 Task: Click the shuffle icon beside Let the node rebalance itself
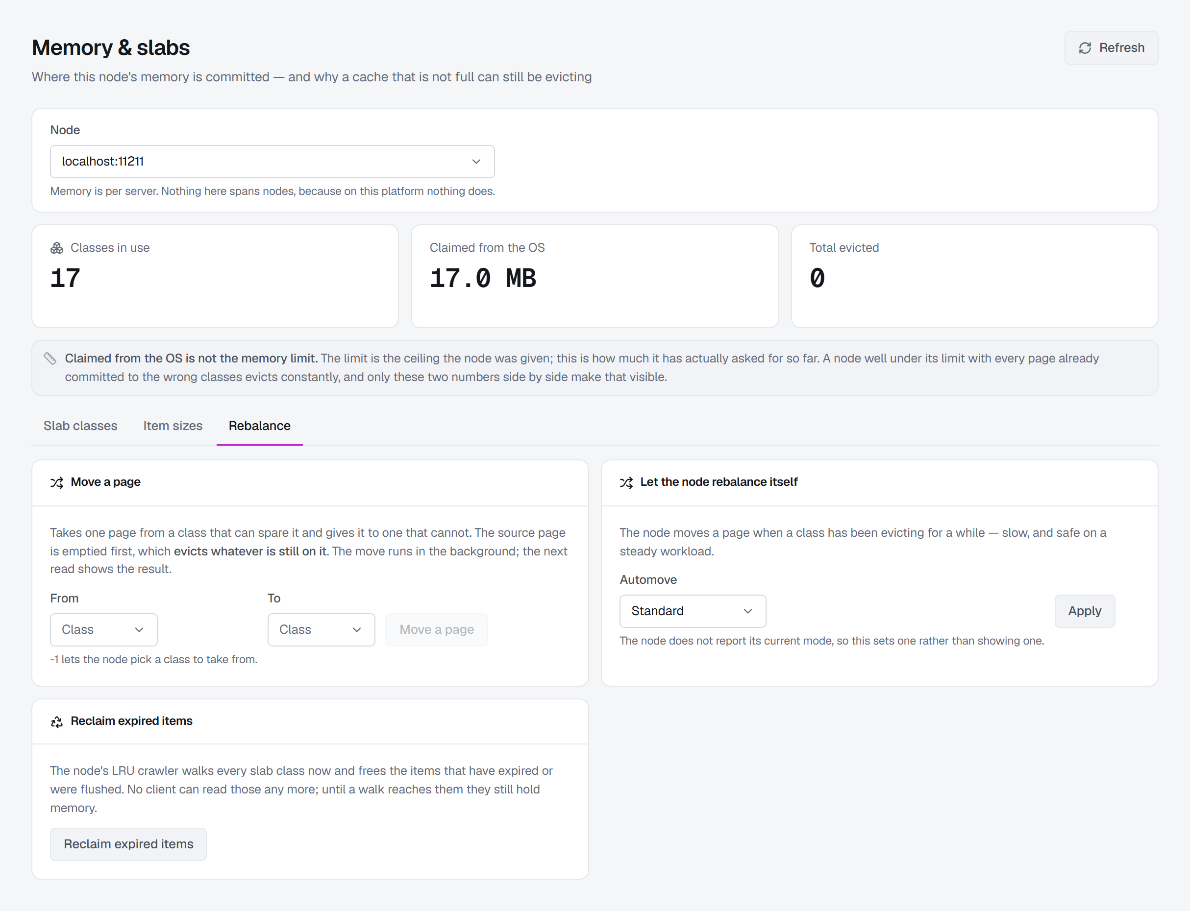coord(626,482)
